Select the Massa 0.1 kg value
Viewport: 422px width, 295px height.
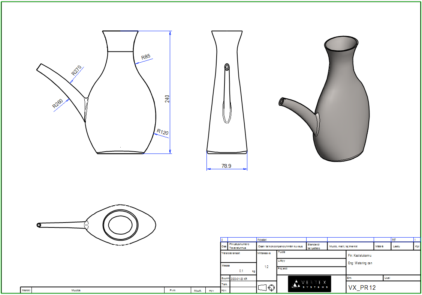241,270
